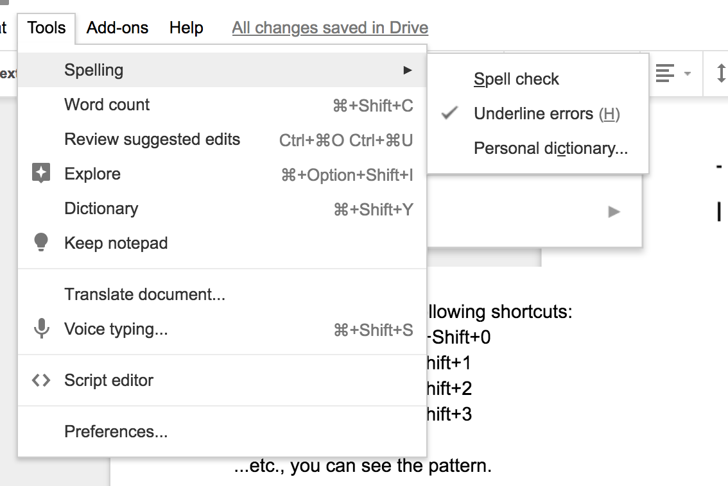Open Personal dictionary entry

tap(551, 149)
